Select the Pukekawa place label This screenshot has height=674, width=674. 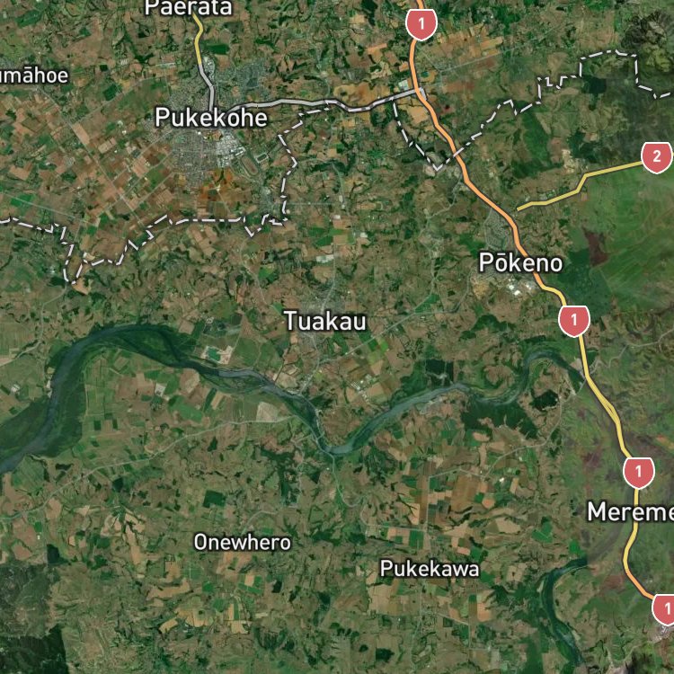(430, 569)
